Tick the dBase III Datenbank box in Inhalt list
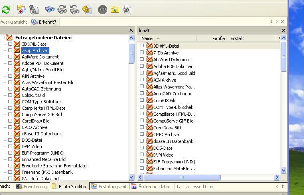This screenshot has width=304, height=195. tap(142, 141)
